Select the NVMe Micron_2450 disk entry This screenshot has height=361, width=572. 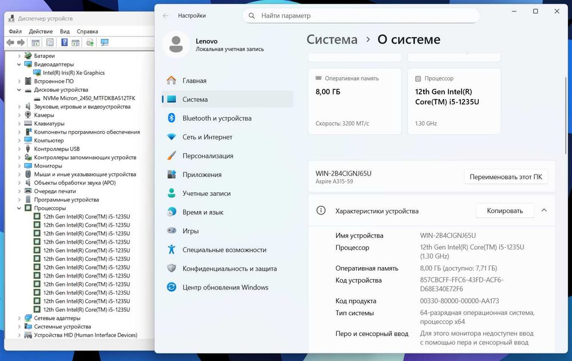(89, 98)
